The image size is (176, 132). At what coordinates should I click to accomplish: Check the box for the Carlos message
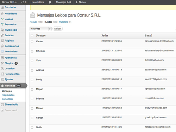click(32, 42)
